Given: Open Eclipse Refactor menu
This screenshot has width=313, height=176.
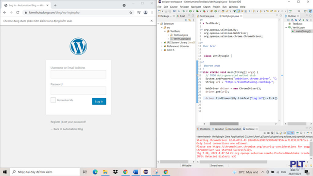Looking at the screenshot, I should click(x=184, y=7).
